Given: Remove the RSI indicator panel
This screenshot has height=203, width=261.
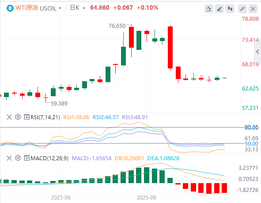Looking at the screenshot, I should coord(9,117).
